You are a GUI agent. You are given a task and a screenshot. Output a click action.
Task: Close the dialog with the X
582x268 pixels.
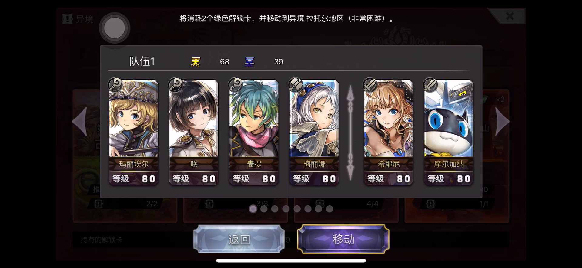[x=510, y=16]
